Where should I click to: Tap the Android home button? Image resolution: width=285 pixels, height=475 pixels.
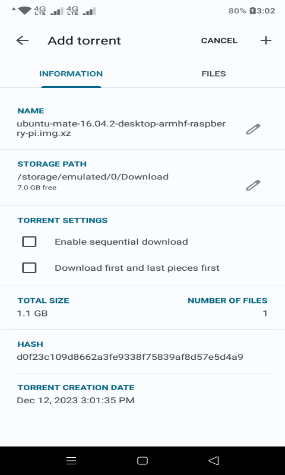142,461
